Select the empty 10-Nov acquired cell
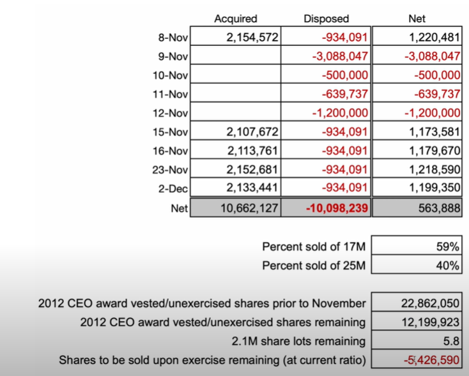The width and height of the screenshot is (469, 376). pyautogui.click(x=235, y=75)
